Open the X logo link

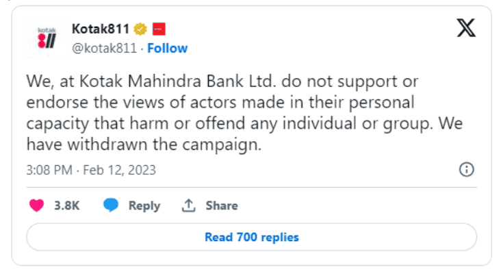tap(467, 29)
